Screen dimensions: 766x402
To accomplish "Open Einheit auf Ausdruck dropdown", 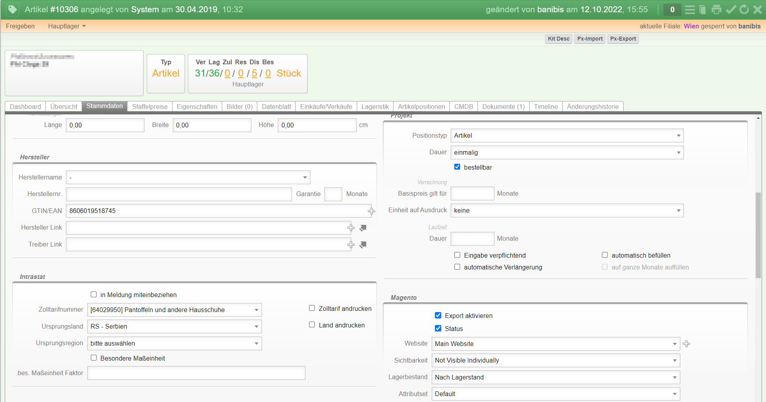I will [567, 211].
